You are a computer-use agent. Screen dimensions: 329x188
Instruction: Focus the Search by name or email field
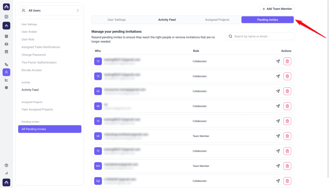261,36
